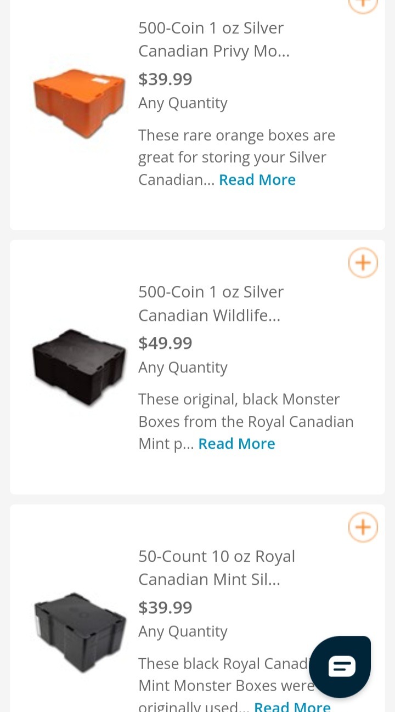Expand Read More for original black Monster Boxes
Image resolution: width=395 pixels, height=712 pixels.
(x=236, y=444)
